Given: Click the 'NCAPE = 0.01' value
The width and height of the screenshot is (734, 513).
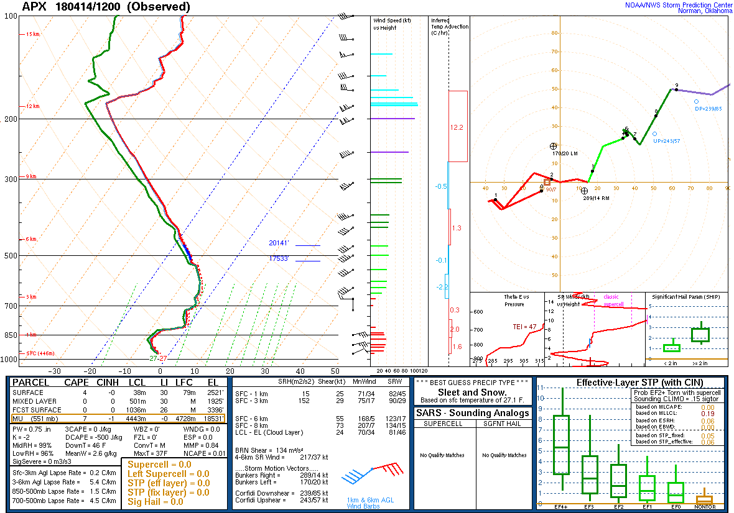Looking at the screenshot, I should 204,453.
